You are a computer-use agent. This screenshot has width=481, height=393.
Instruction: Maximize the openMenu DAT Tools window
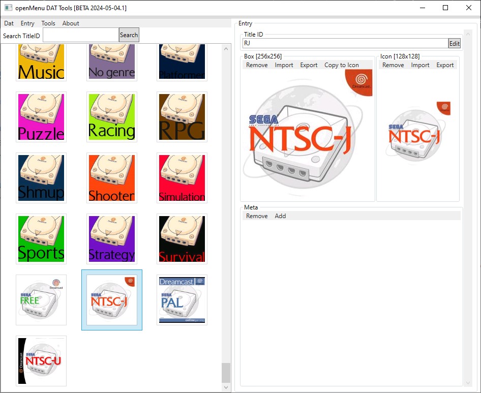[445, 8]
